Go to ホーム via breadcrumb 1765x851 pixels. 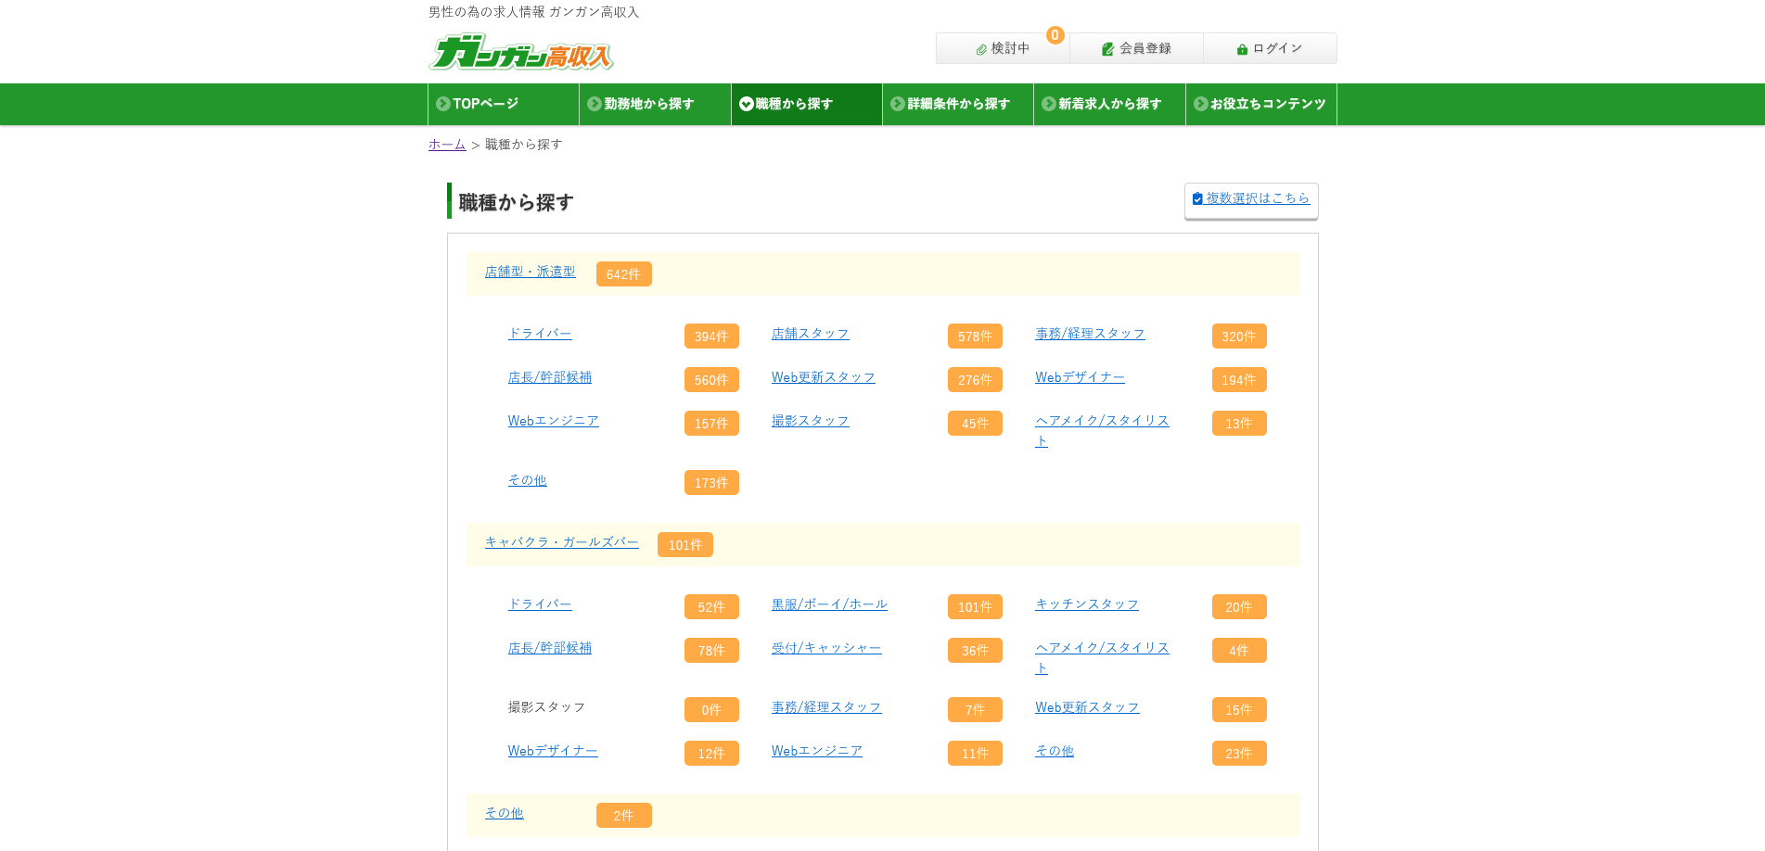(x=447, y=145)
